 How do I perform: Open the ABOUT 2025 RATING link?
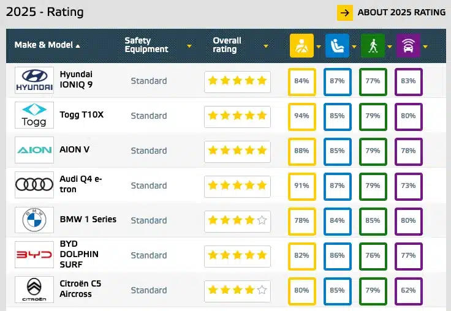click(401, 12)
